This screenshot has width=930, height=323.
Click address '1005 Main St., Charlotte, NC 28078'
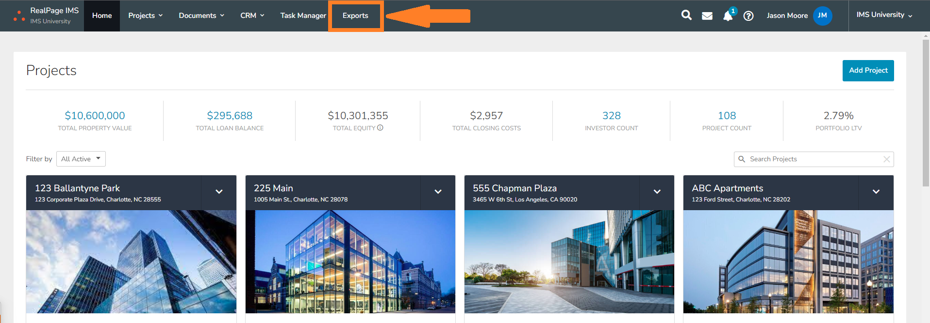point(300,200)
